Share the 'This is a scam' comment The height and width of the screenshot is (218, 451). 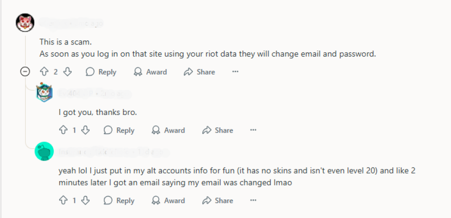point(199,72)
